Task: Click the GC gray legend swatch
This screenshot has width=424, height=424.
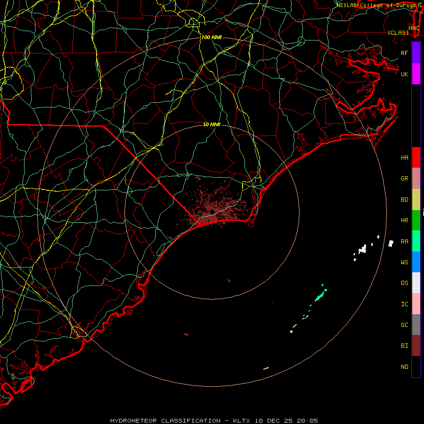Action: pos(416,325)
